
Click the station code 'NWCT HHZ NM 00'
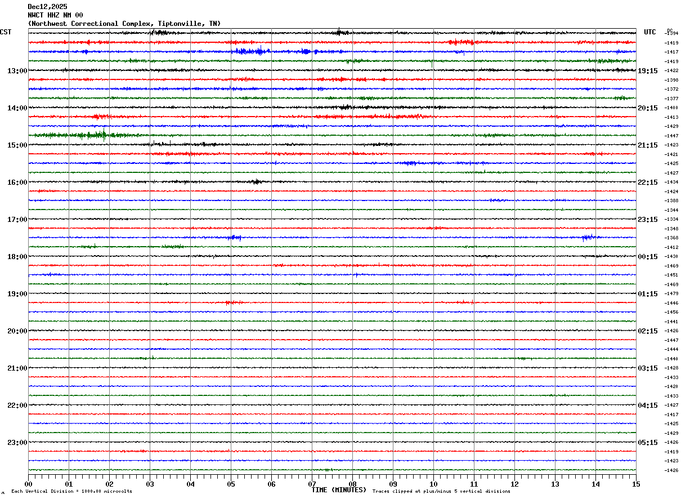click(x=55, y=15)
